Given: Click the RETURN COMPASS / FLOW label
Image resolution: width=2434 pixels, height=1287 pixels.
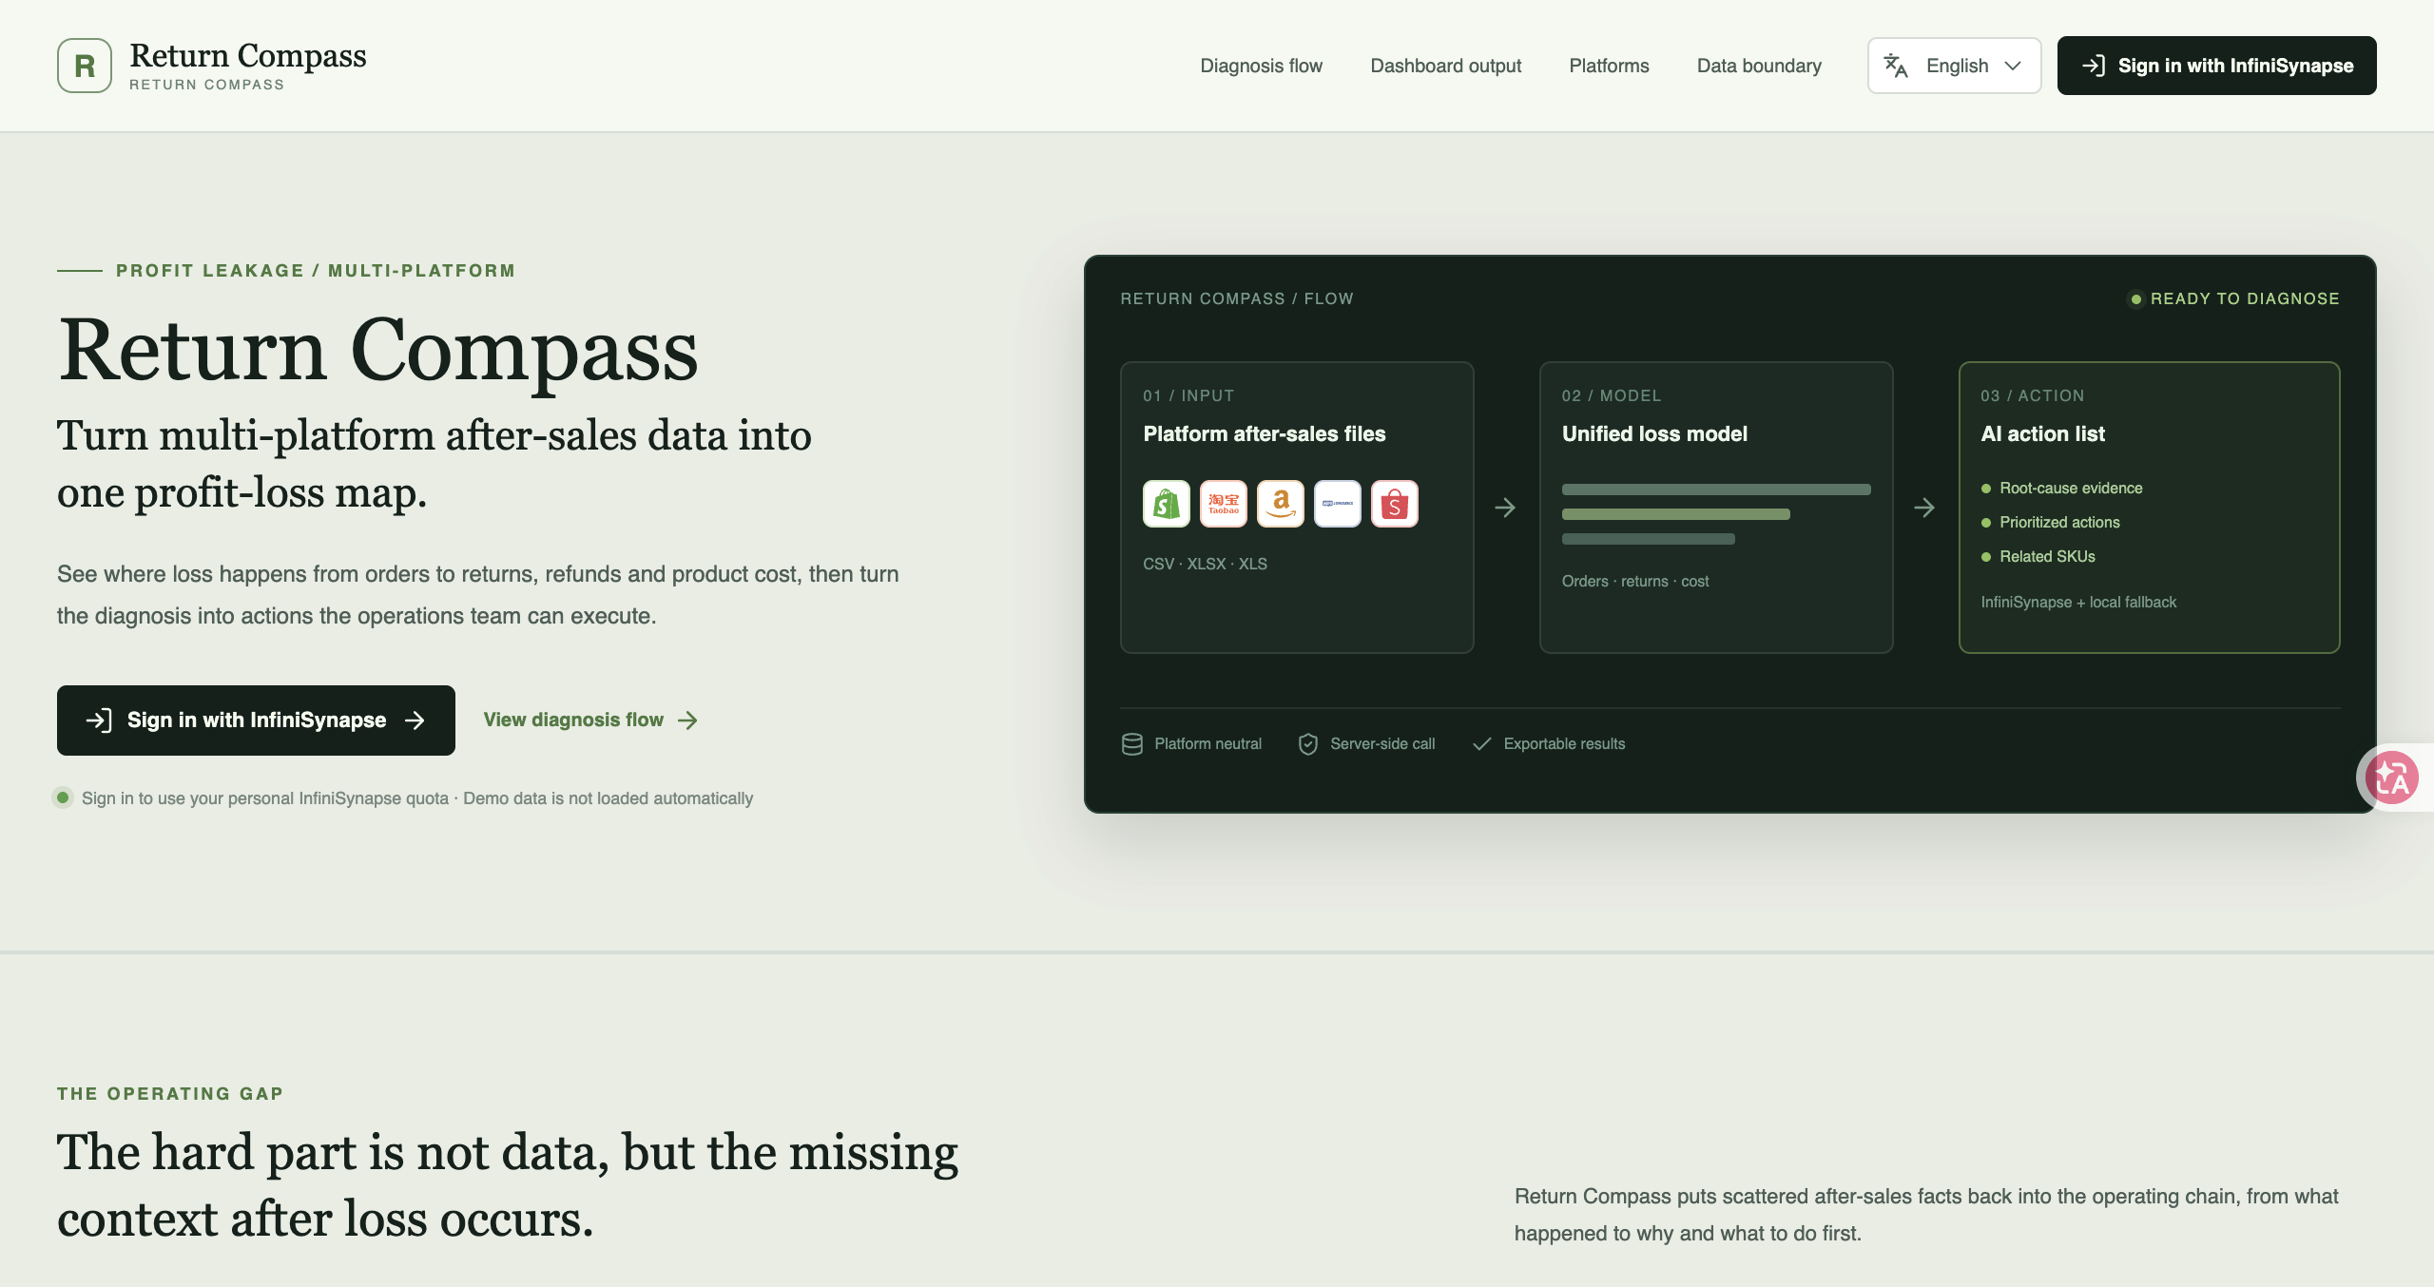Looking at the screenshot, I should coord(1236,299).
